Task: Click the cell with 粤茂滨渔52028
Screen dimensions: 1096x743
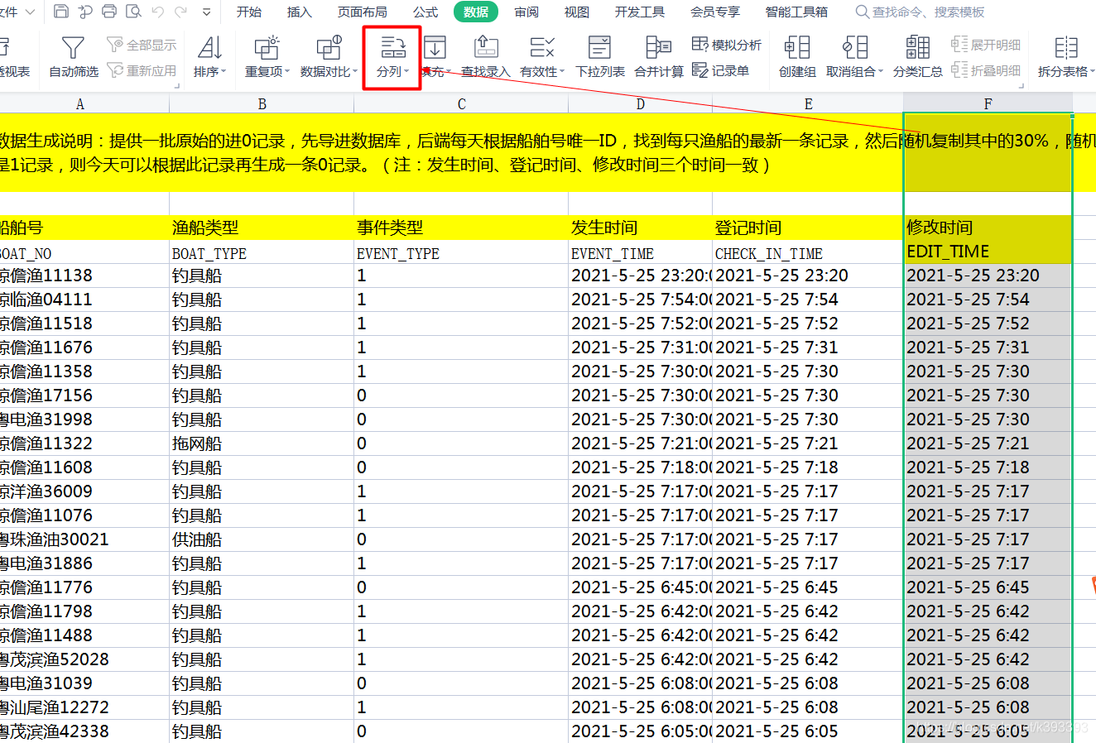Action: point(84,659)
